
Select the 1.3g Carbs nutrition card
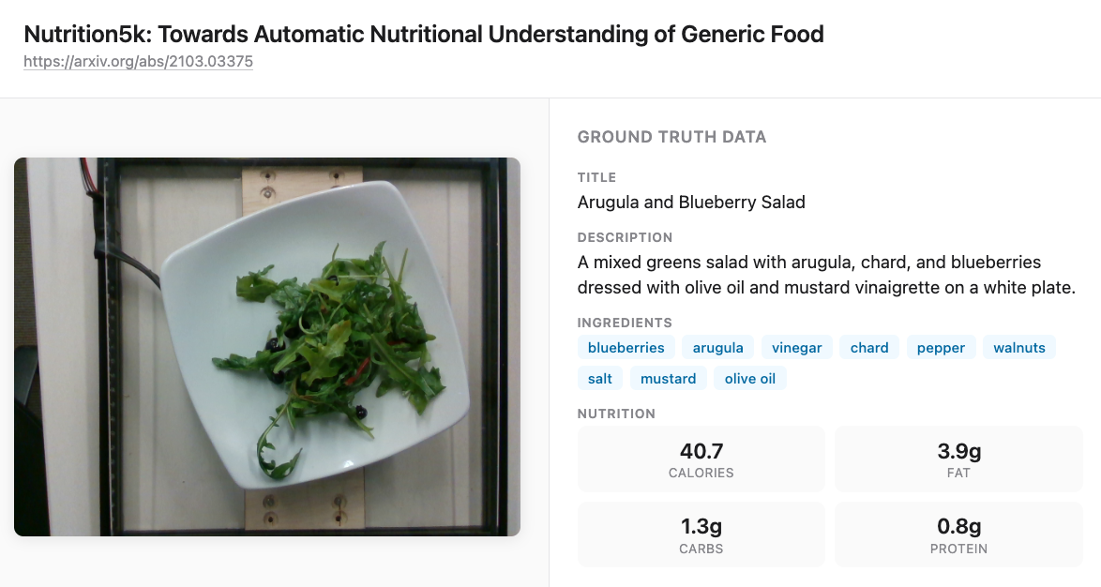coord(701,534)
